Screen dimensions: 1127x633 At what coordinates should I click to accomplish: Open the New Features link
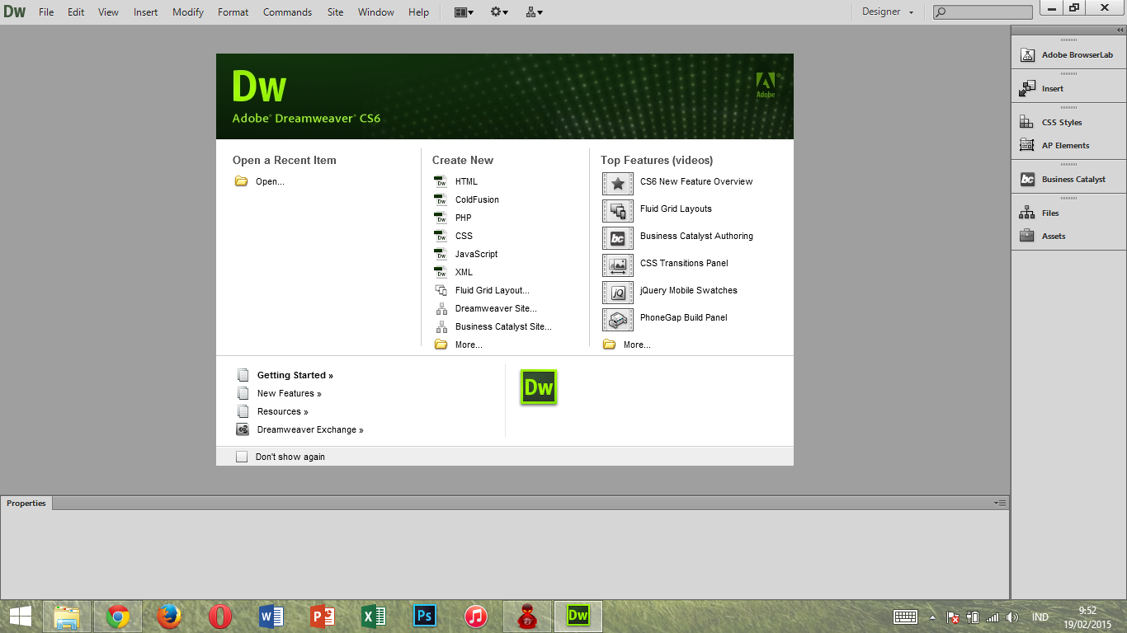290,393
